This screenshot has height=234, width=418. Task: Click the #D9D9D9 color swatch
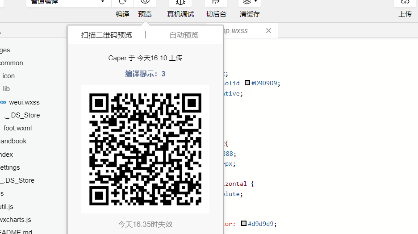pos(247,83)
